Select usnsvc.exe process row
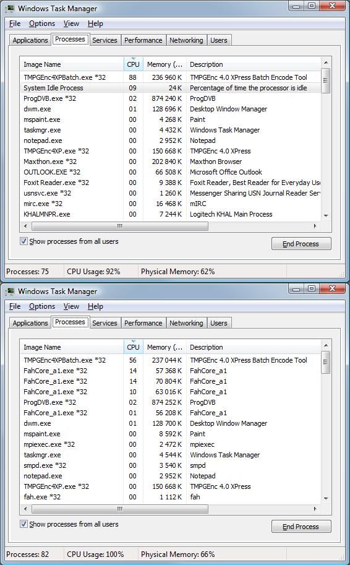 click(x=170, y=193)
